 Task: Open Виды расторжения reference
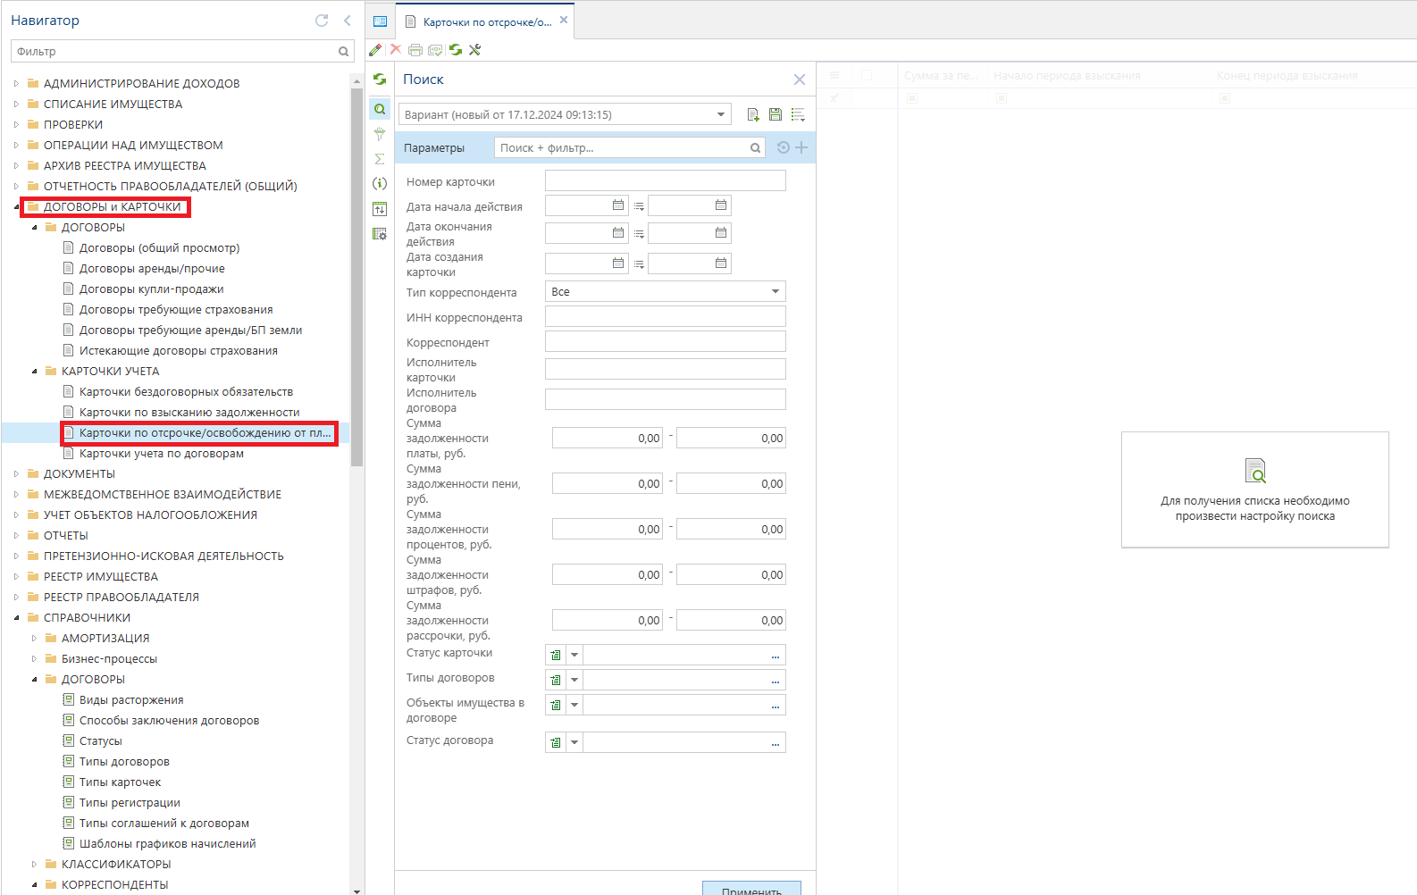click(x=131, y=699)
